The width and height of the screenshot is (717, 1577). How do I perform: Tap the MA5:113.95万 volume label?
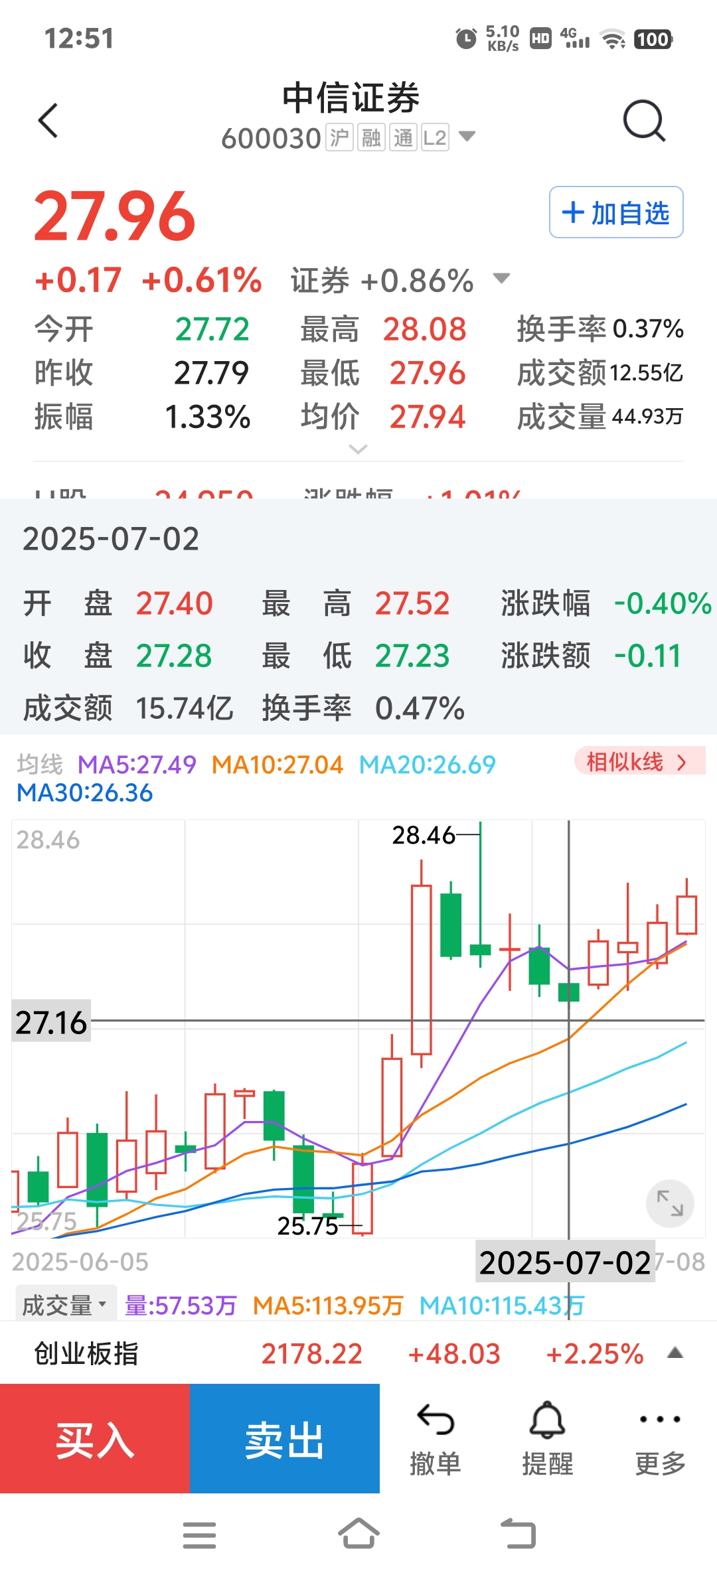pos(328,1306)
